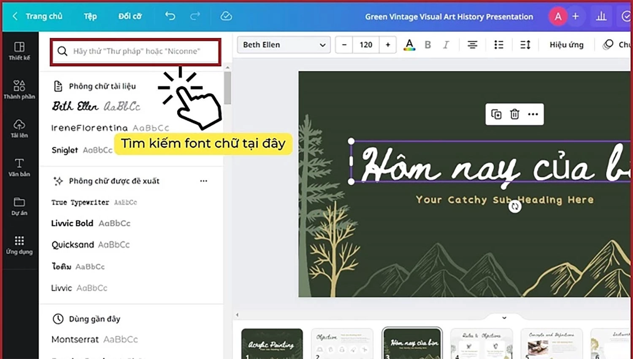Open page 3 Hôm nay của bạn thumbnail
The width and height of the screenshot is (633, 359).
(x=412, y=343)
